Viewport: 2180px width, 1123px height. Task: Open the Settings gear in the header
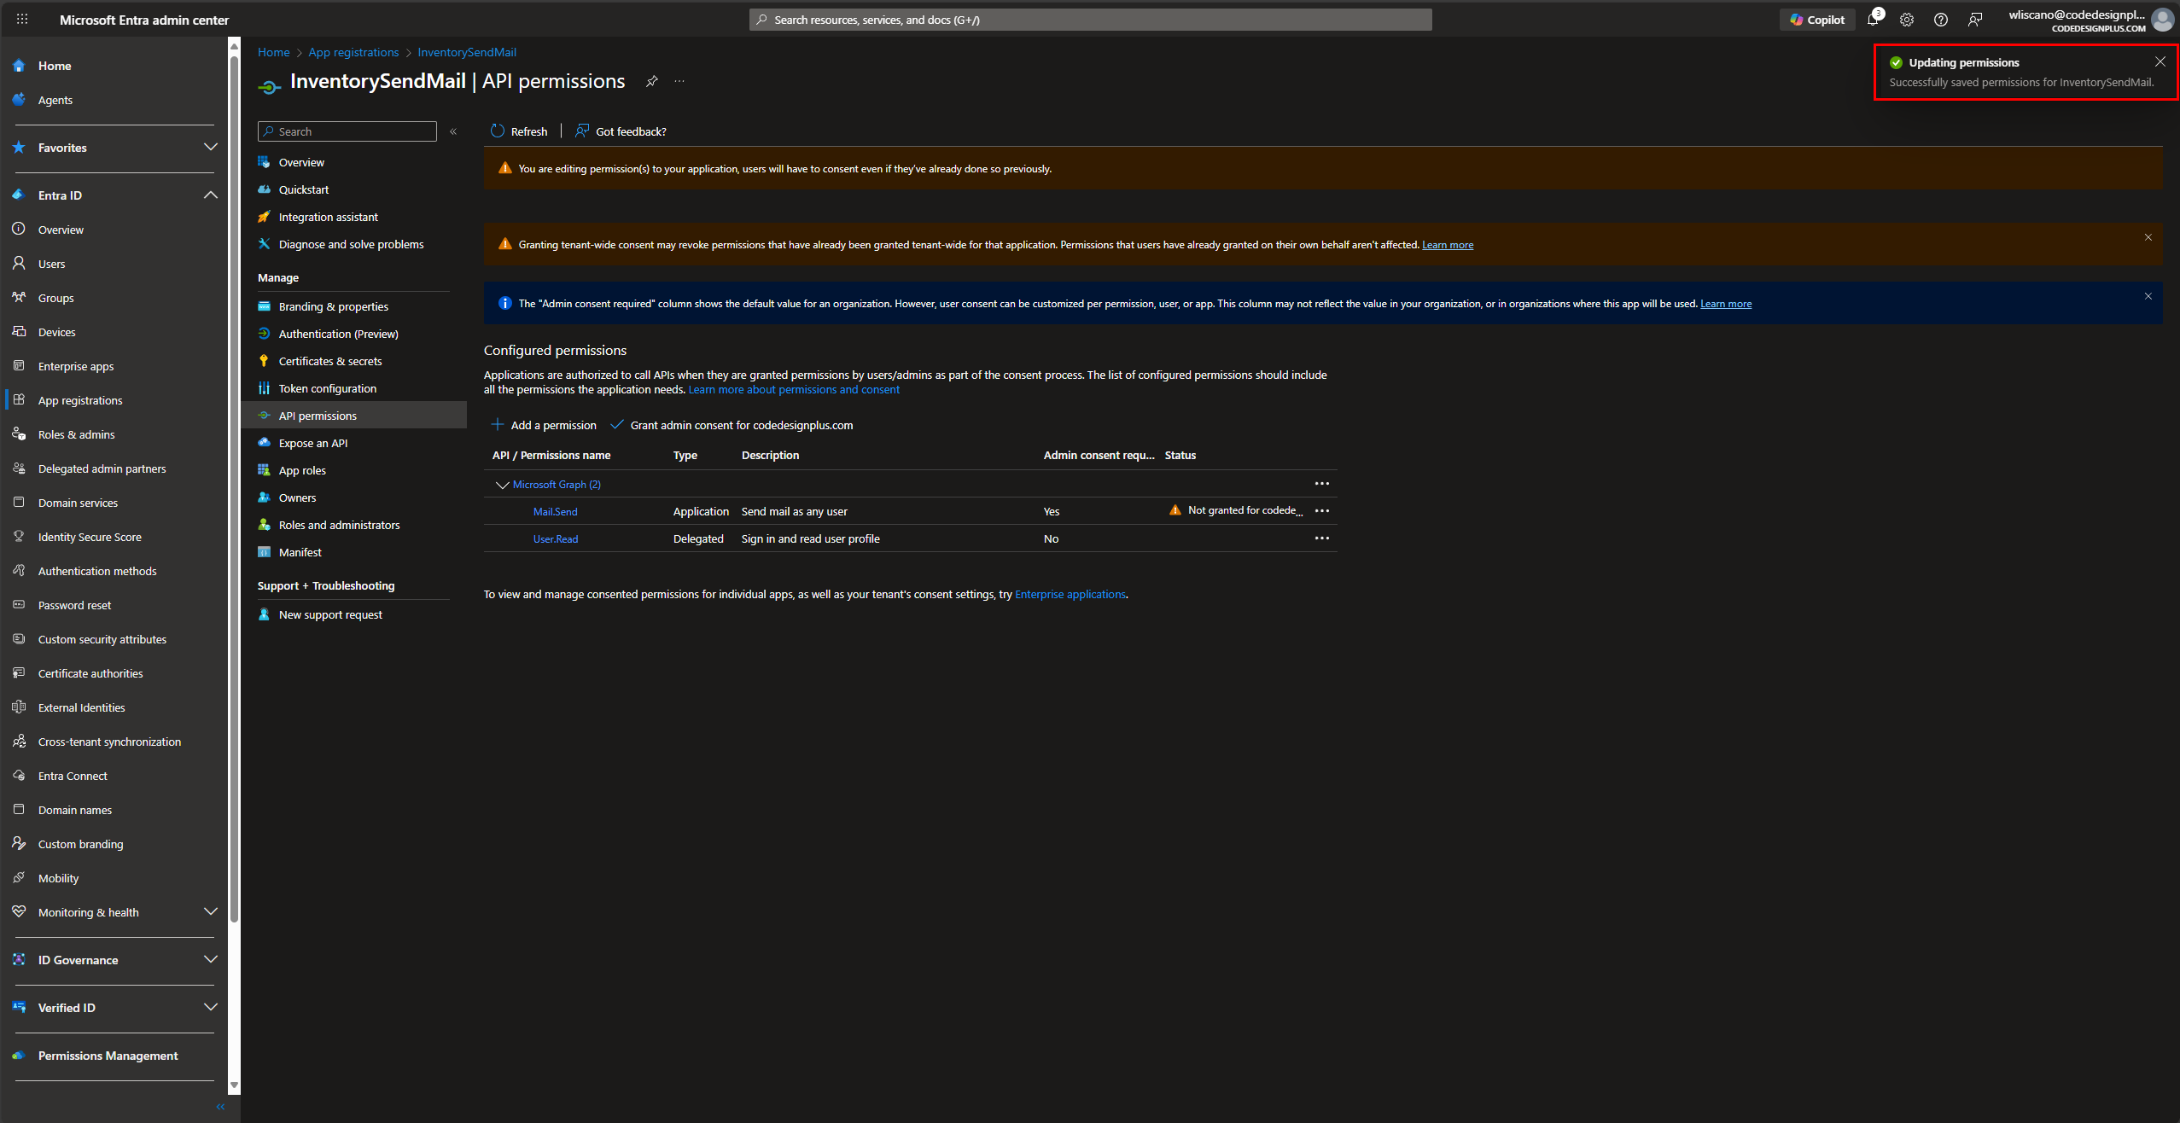tap(1907, 20)
